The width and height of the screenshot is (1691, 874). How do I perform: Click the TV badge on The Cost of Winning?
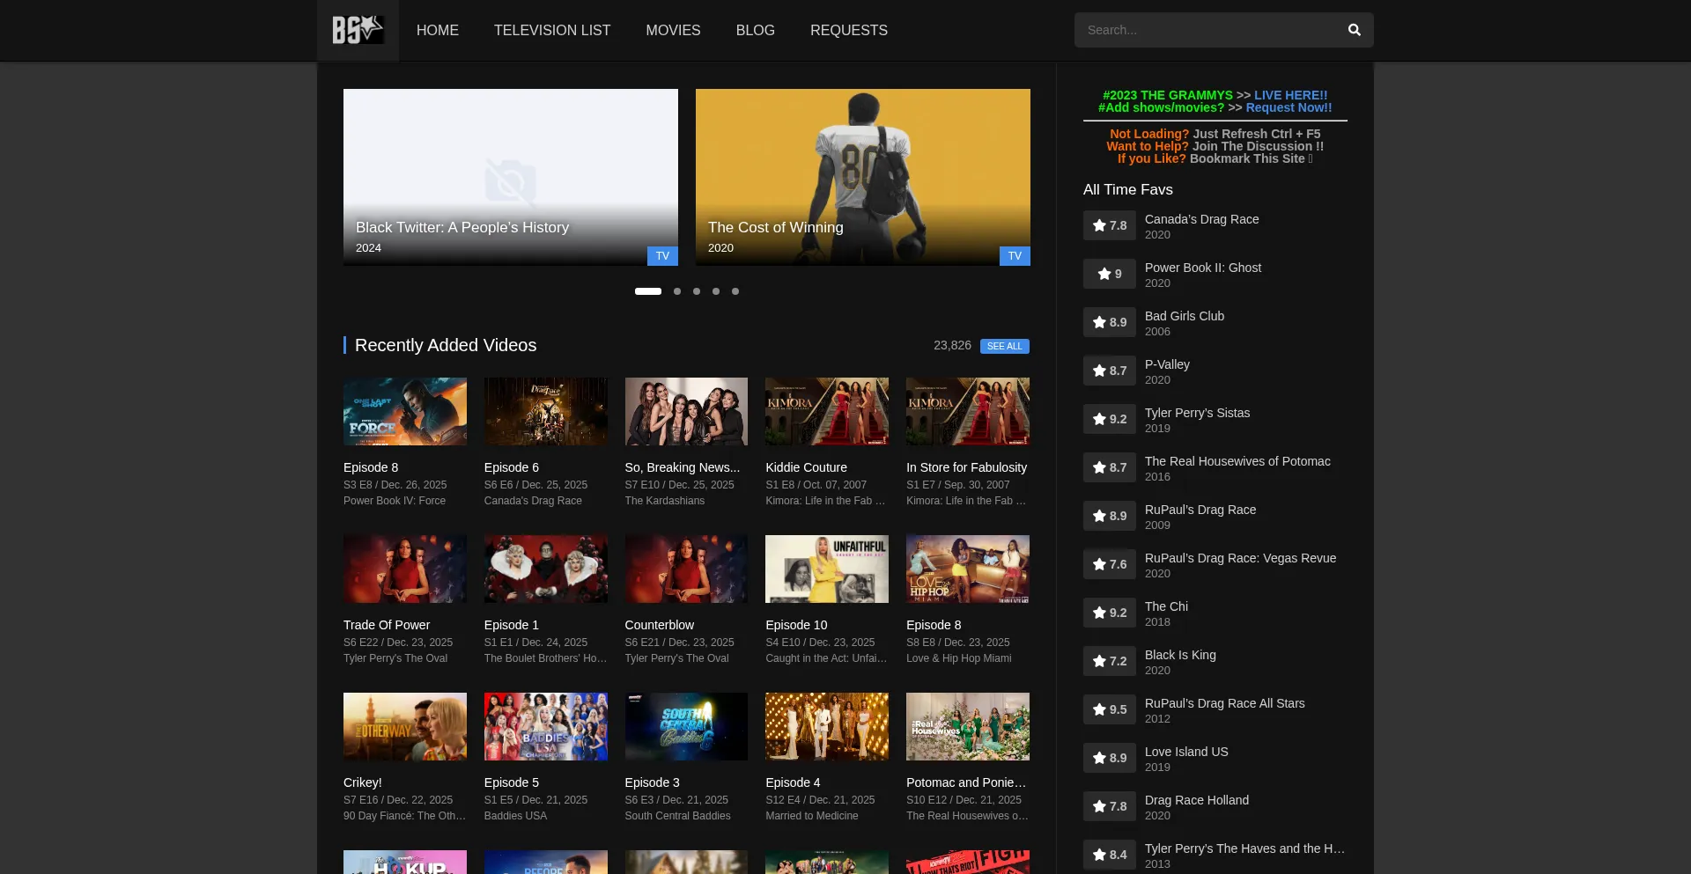(x=1015, y=256)
